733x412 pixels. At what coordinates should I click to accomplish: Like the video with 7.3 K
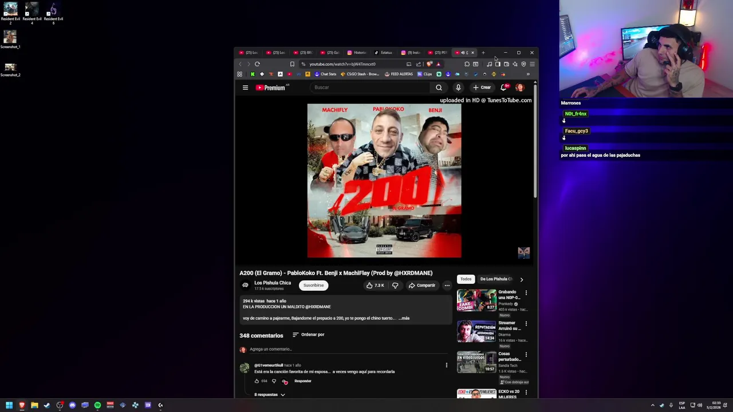point(375,285)
